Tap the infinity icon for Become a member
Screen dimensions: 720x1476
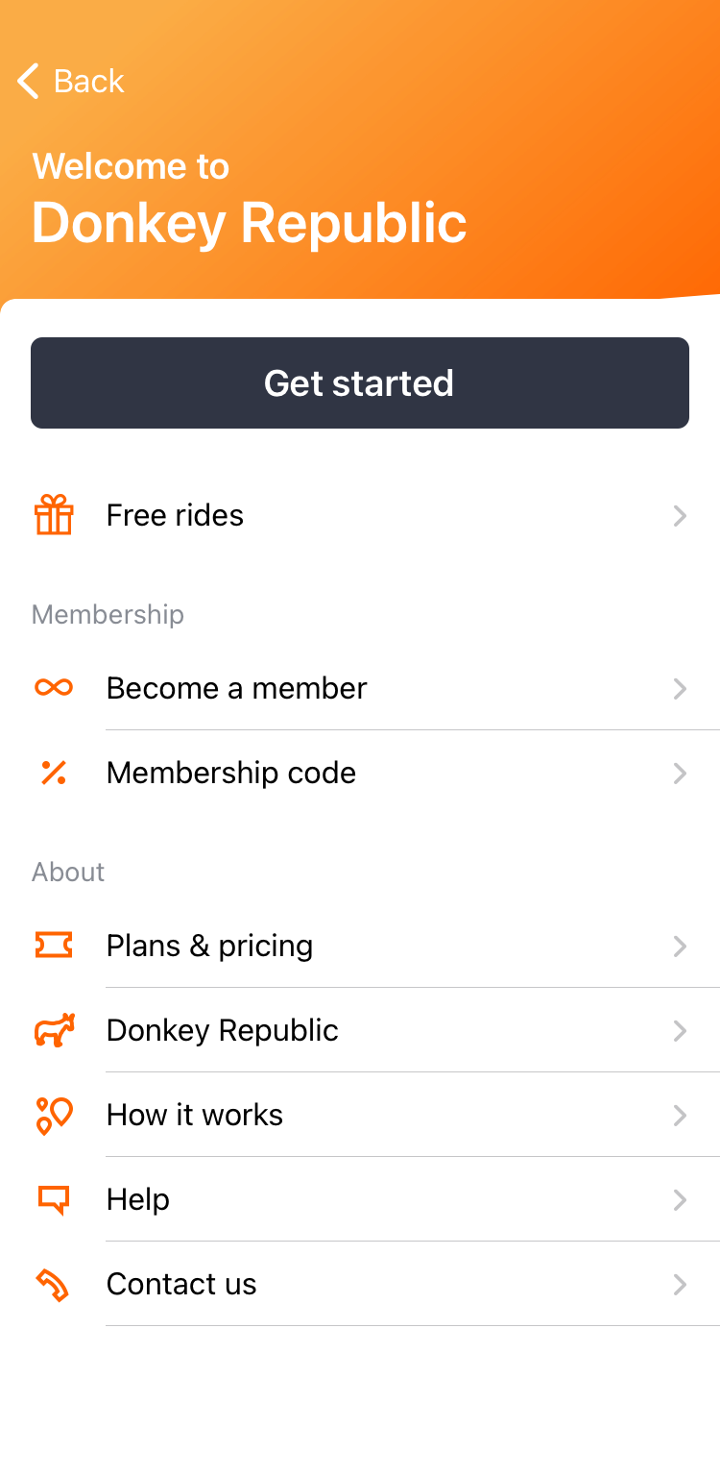pyautogui.click(x=54, y=687)
